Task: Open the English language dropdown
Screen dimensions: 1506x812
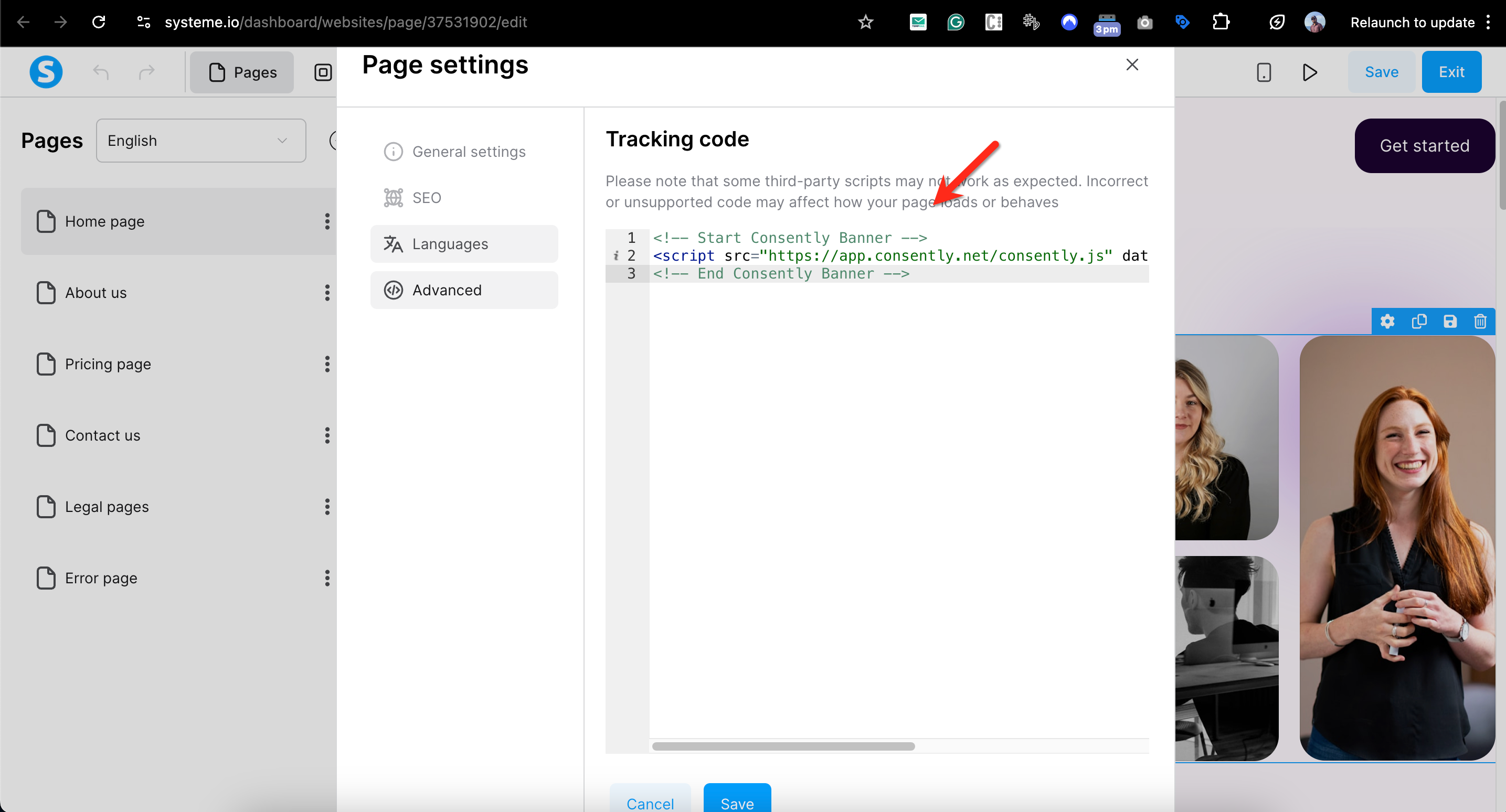Action: tap(200, 141)
